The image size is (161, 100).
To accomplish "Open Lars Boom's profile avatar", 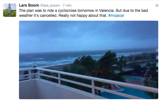I will click(10, 10).
